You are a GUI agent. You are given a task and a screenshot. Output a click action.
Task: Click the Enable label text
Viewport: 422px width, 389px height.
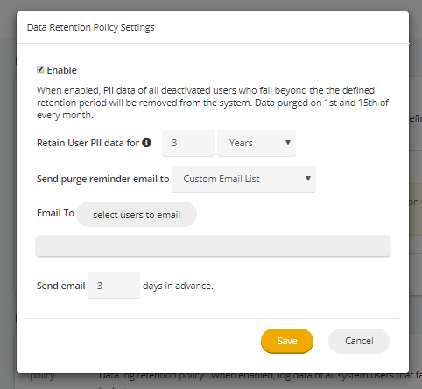[x=62, y=70]
